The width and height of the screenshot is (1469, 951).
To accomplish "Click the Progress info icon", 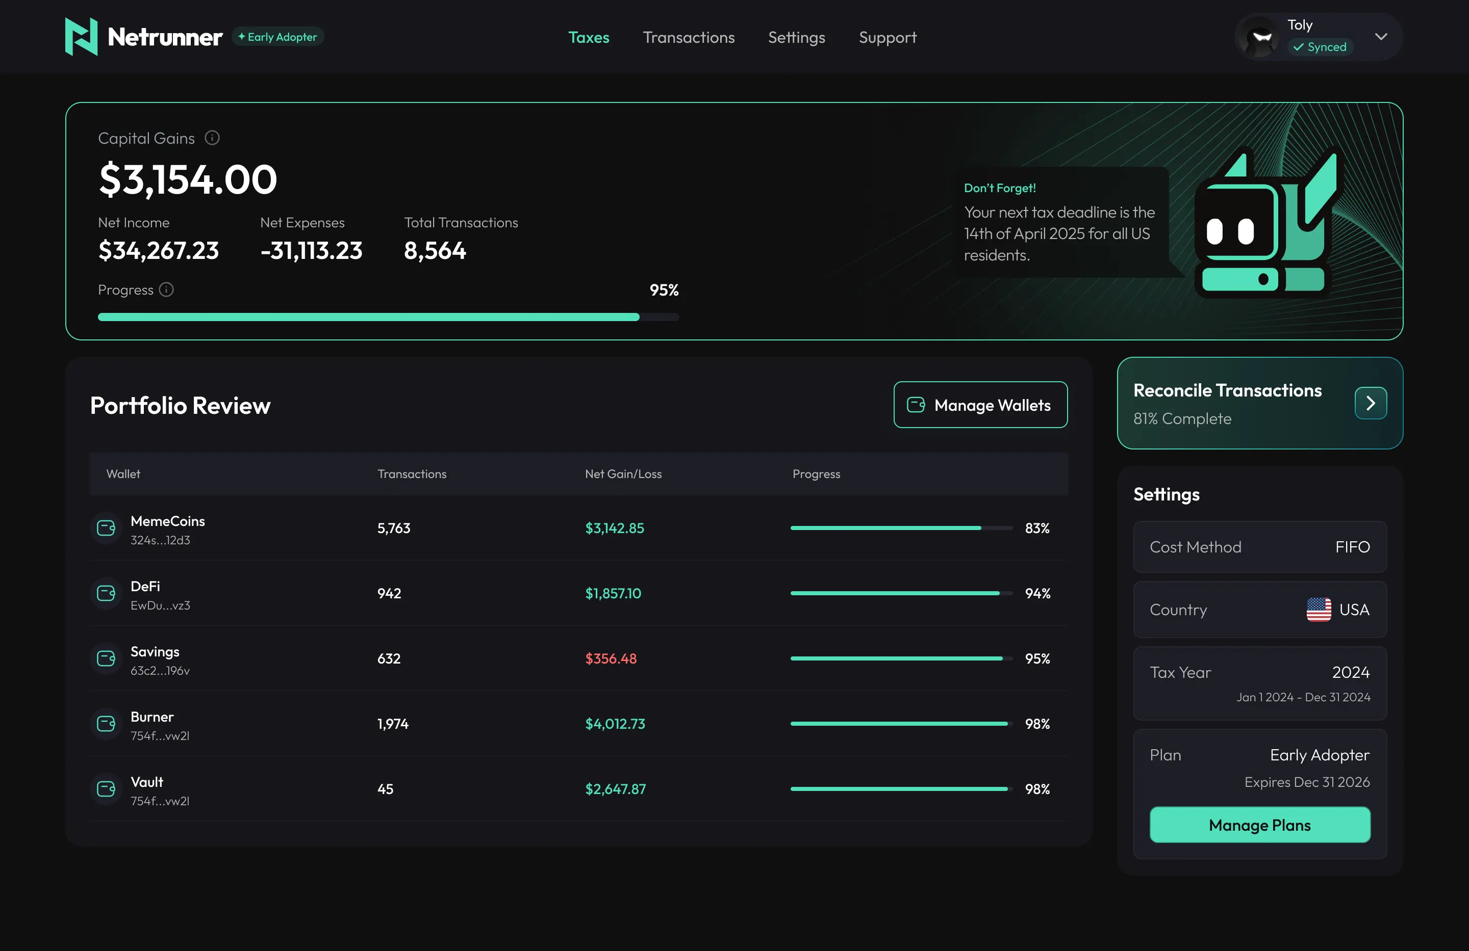I will point(166,289).
